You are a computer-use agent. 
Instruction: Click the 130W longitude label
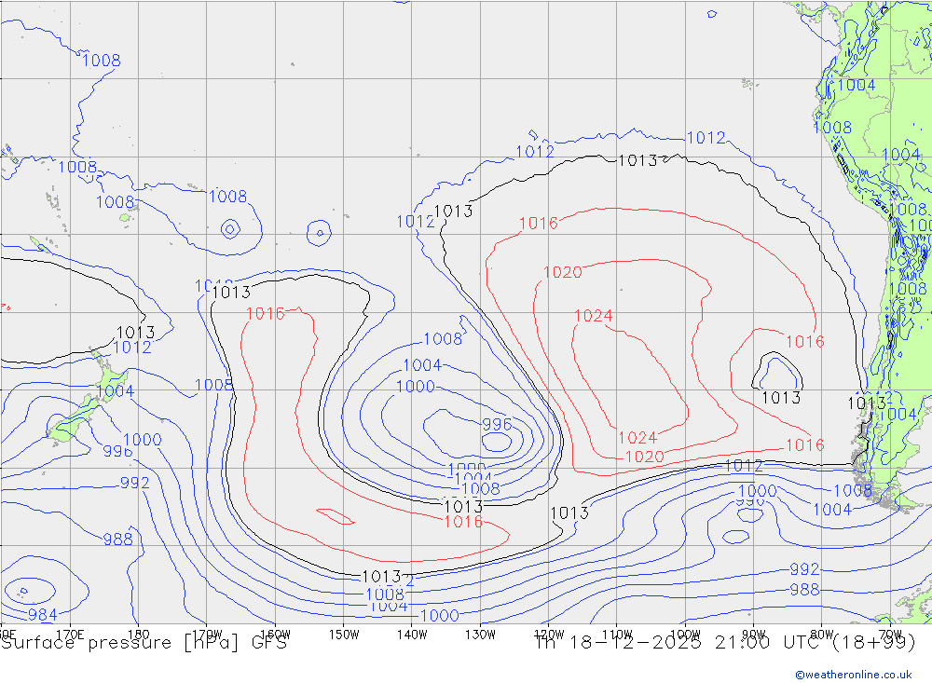click(x=480, y=634)
